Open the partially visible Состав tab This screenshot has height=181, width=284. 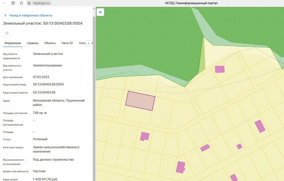(x=82, y=43)
